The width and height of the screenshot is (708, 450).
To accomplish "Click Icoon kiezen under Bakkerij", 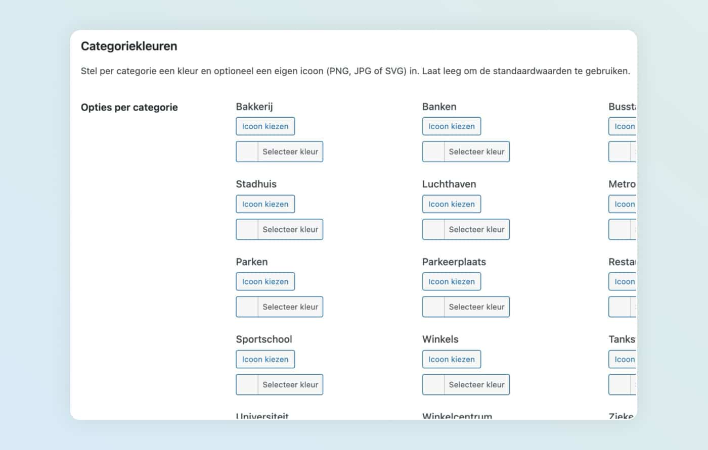I will point(265,126).
